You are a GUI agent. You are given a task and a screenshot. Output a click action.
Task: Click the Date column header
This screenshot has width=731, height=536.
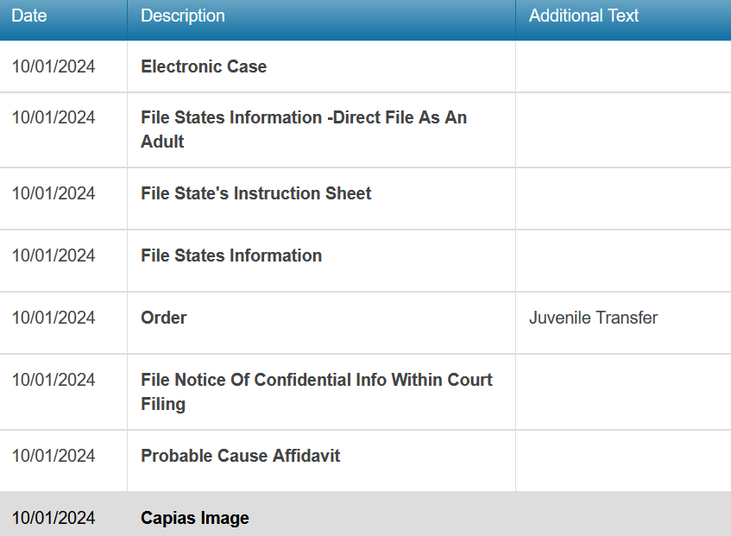coord(29,16)
